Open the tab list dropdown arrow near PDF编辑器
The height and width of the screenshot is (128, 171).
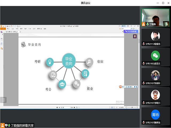click(123, 31)
